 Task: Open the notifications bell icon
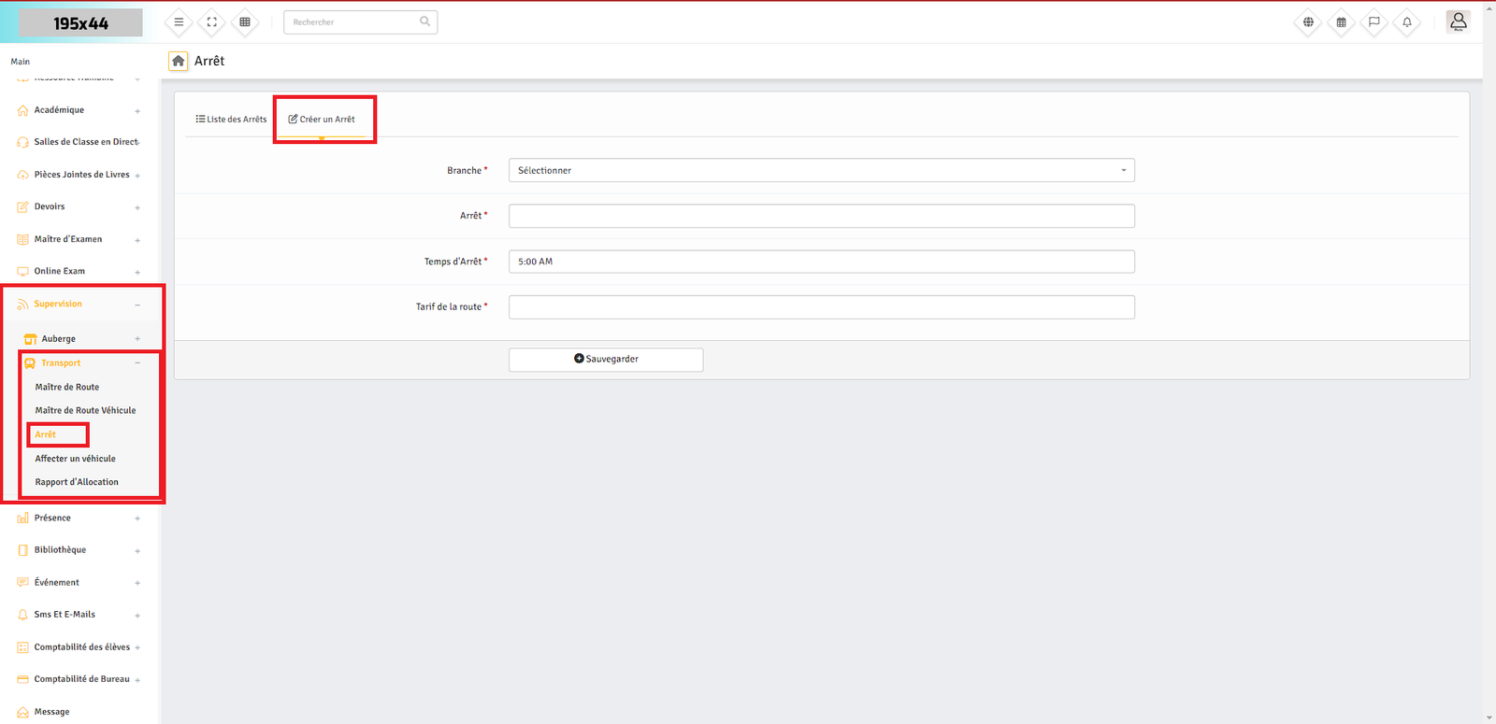click(x=1406, y=22)
